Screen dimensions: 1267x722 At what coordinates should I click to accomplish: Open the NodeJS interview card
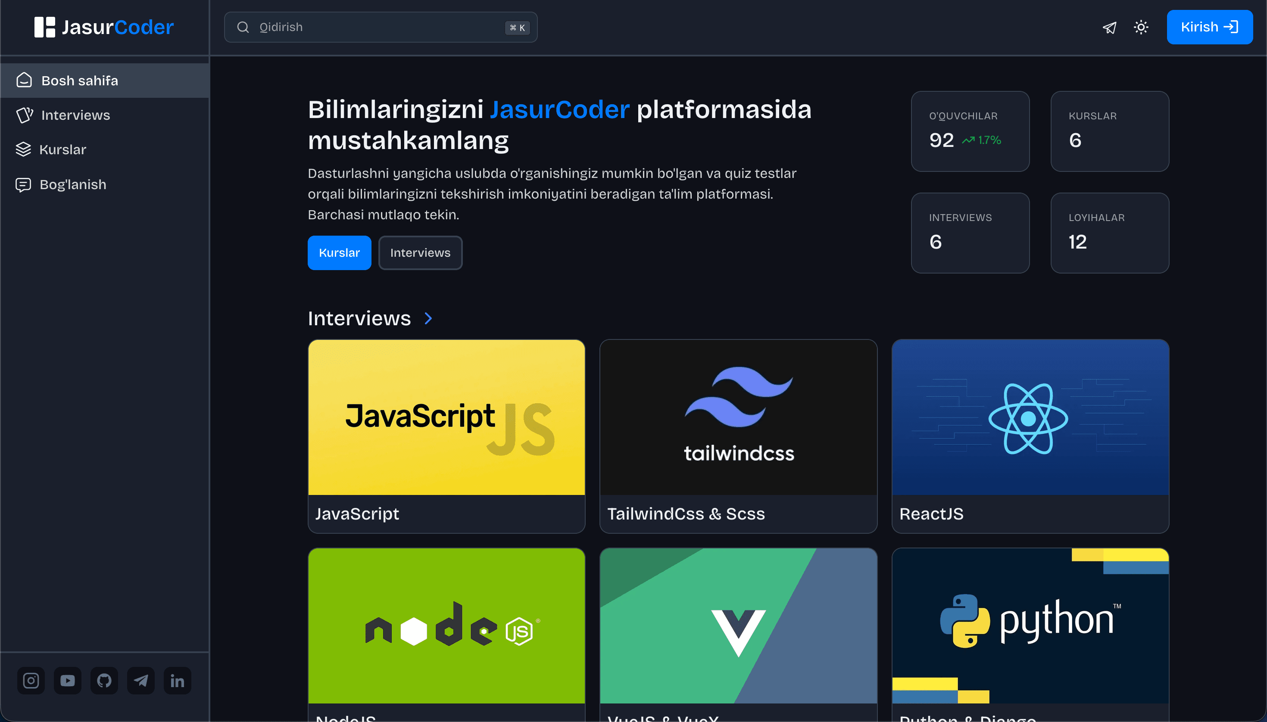[446, 635]
